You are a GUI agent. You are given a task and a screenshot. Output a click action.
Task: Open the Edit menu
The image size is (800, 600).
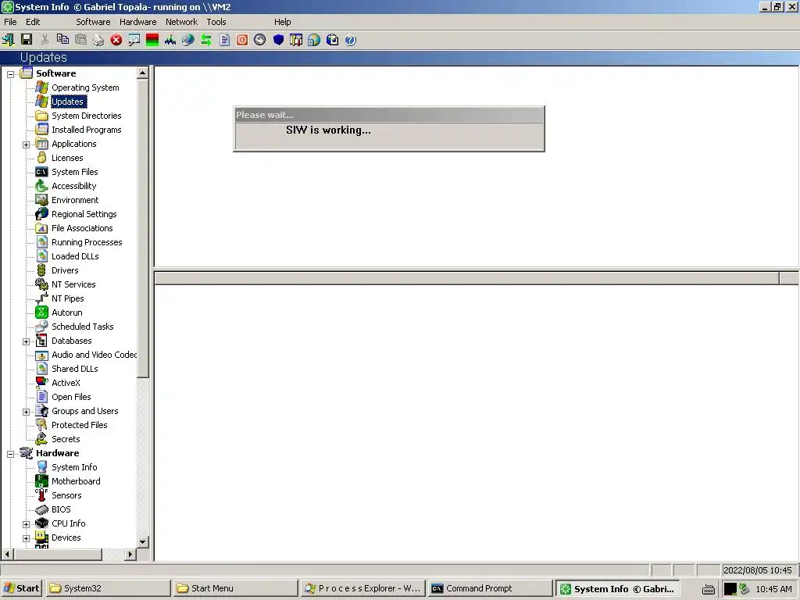(x=33, y=22)
